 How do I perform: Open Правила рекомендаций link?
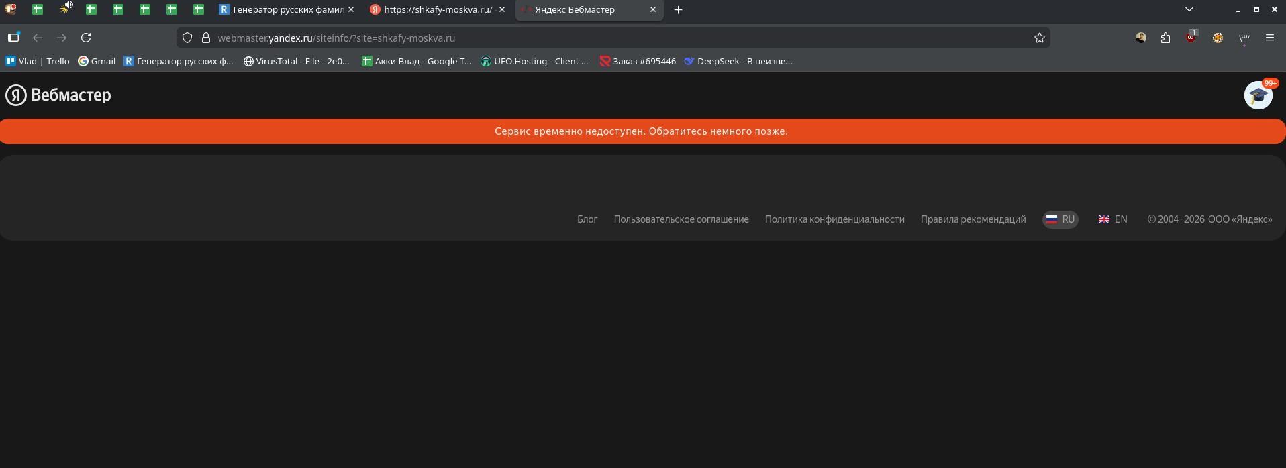click(973, 219)
